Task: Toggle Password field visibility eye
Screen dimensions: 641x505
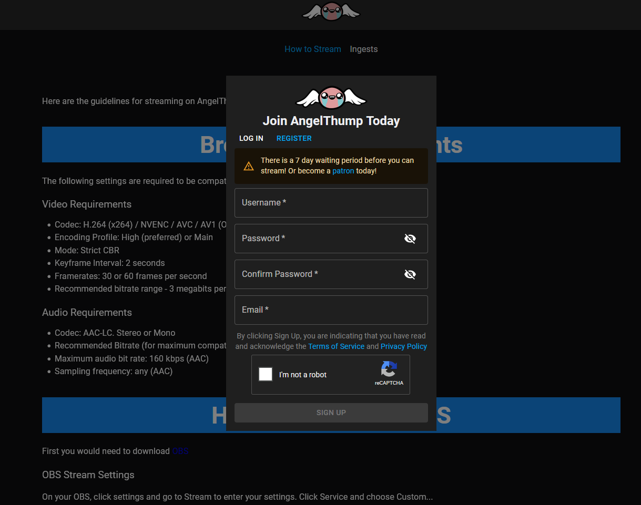Action: (410, 239)
